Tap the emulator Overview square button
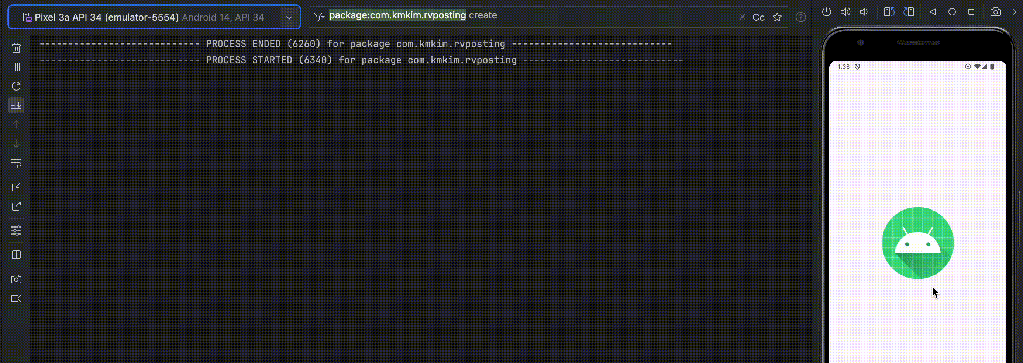The height and width of the screenshot is (363, 1023). point(971,12)
